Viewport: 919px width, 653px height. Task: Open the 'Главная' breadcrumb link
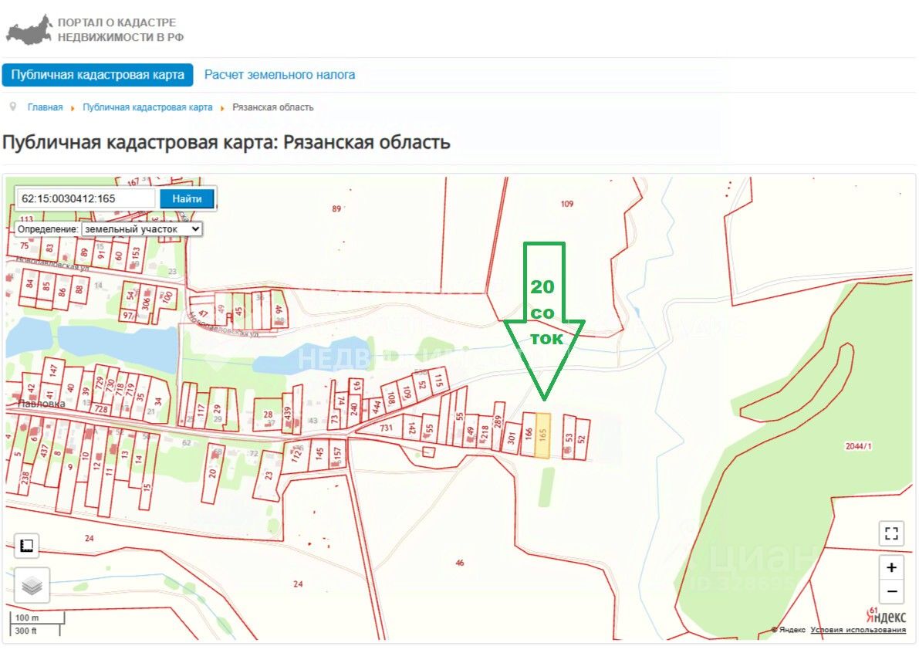pyautogui.click(x=45, y=107)
